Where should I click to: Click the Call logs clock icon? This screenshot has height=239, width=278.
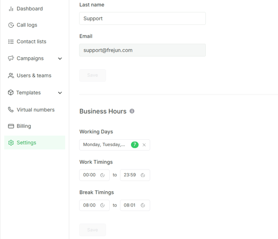(11, 25)
